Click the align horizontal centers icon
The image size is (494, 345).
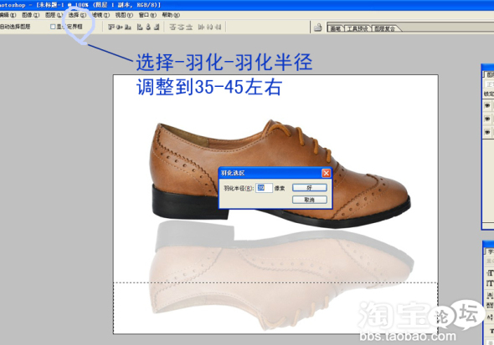(148, 27)
